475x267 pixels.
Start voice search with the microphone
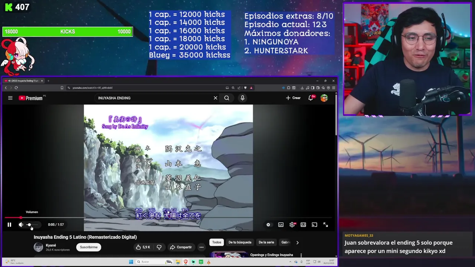coord(242,98)
